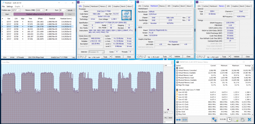255x124 pixels.
Task: Click the System group icon in HWiNFO
Action: [177, 68]
